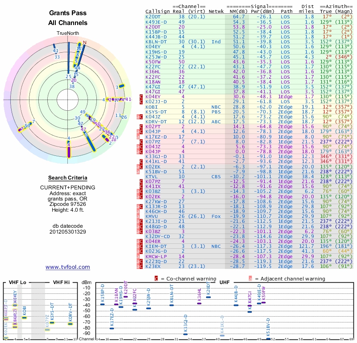
Task: Click adjacent warning icon beside K17EZ-D row
Action: pyautogui.click(x=138, y=137)
